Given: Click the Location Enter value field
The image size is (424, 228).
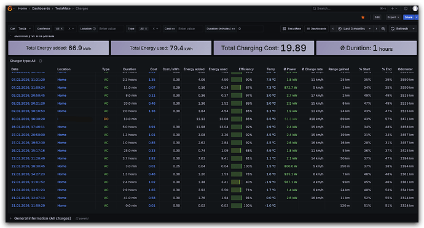Looking at the screenshot, I should pyautogui.click(x=111, y=29).
